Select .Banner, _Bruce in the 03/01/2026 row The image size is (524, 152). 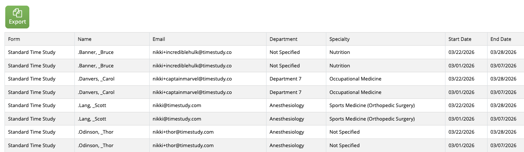(95, 66)
